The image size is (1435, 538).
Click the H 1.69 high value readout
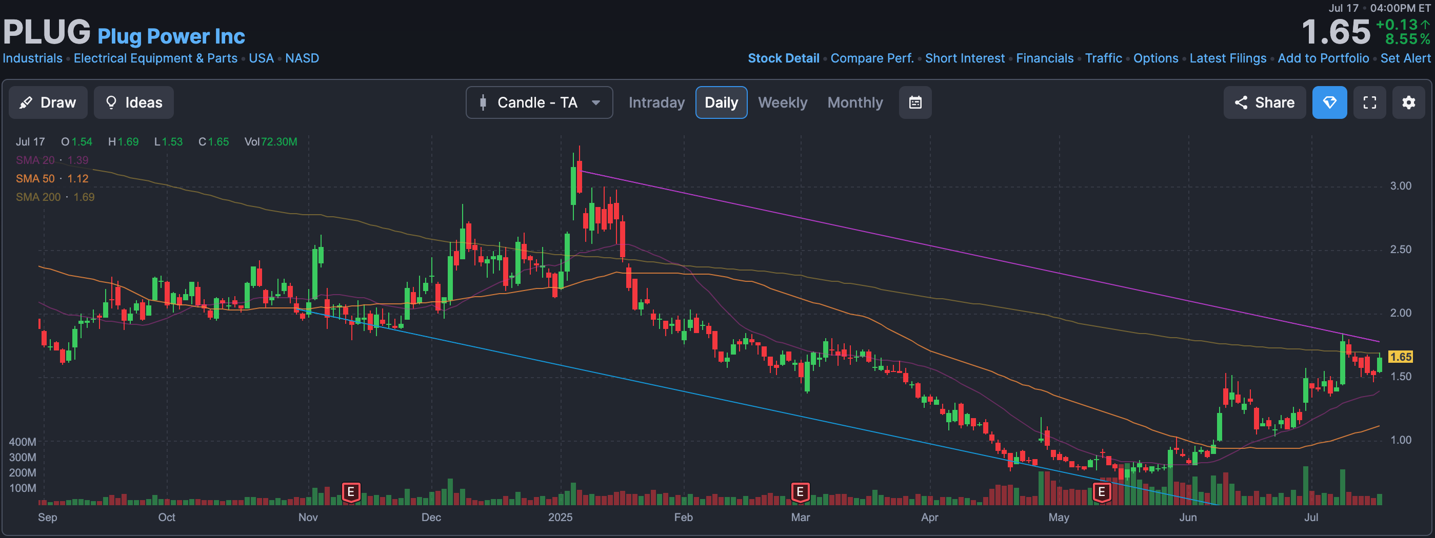click(x=123, y=142)
